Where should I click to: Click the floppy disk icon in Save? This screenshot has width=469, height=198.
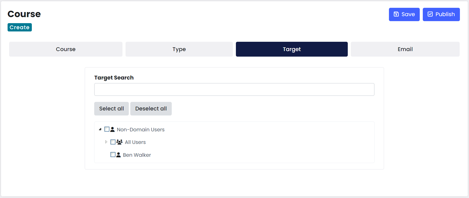pyautogui.click(x=396, y=14)
